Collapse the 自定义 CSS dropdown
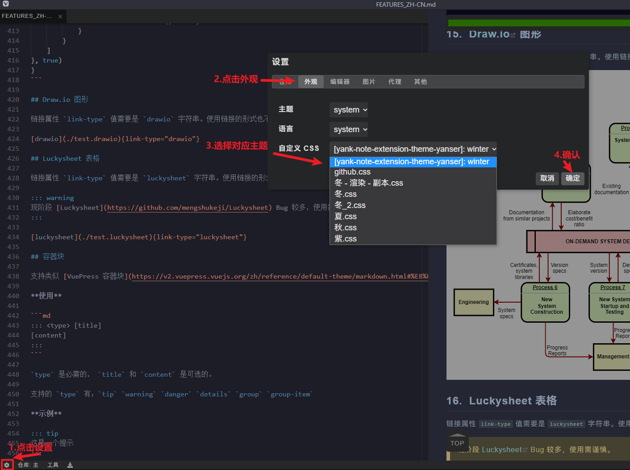630x470 pixels. tap(413, 149)
